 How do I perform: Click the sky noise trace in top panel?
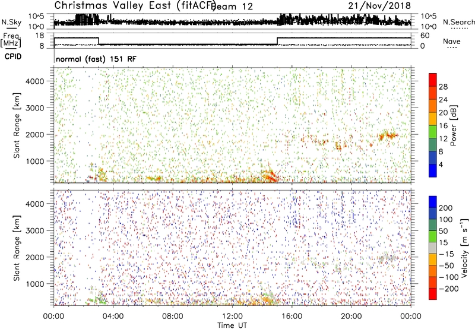(x=232, y=21)
